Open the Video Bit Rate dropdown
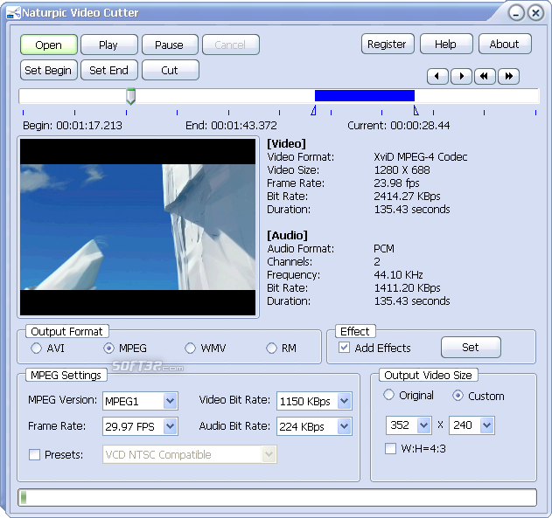 344,401
